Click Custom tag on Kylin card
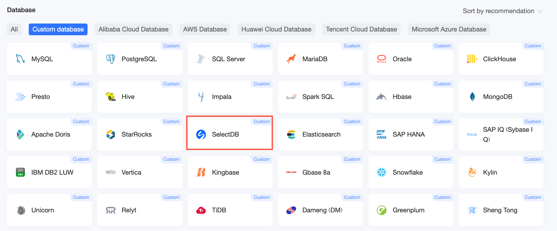557x231 pixels. point(533,159)
